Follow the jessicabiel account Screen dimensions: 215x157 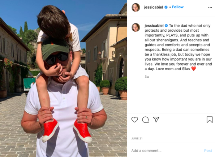click(x=178, y=7)
